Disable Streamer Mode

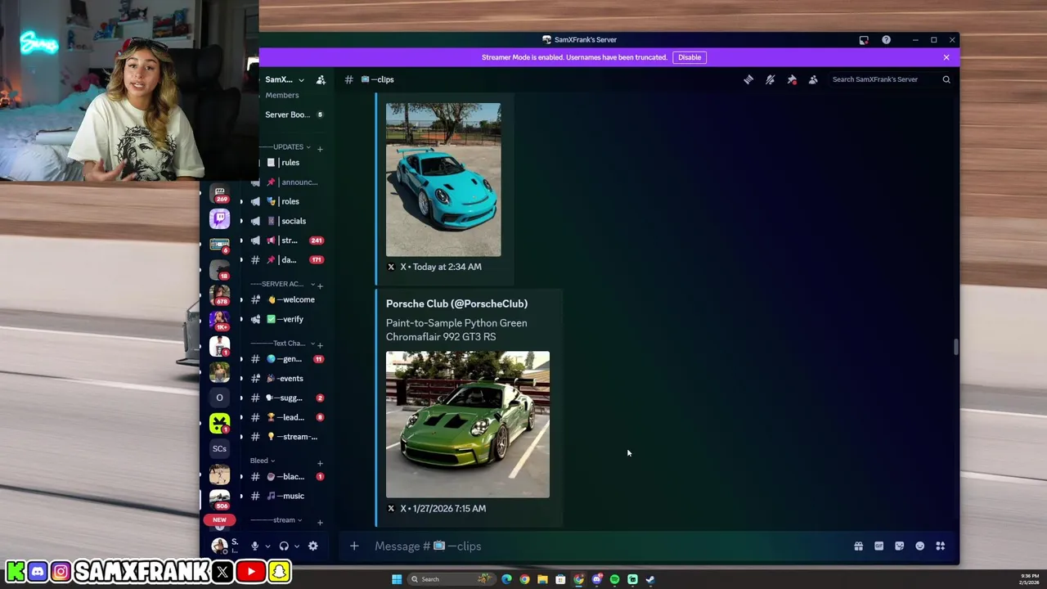point(690,57)
